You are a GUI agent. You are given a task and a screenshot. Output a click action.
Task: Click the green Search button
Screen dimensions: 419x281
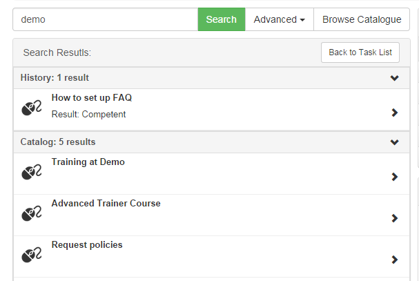(222, 19)
